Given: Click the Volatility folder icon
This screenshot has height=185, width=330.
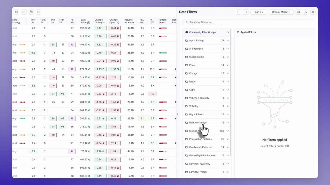Looking at the screenshot, I should tap(187, 106).
